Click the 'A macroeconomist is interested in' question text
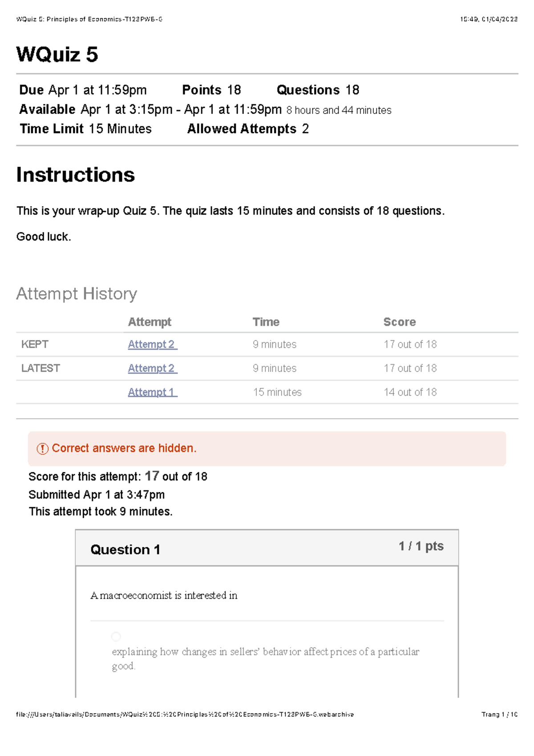534x756 pixels. (164, 596)
